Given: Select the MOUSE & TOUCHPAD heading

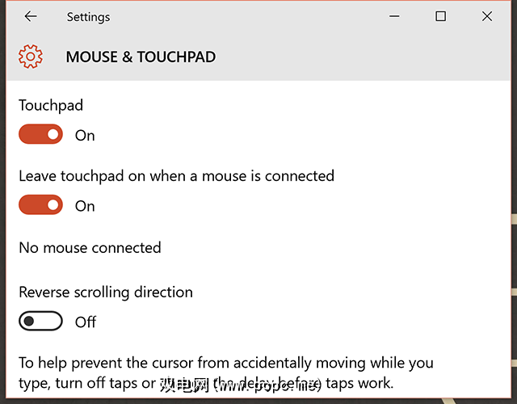Looking at the screenshot, I should [x=141, y=57].
